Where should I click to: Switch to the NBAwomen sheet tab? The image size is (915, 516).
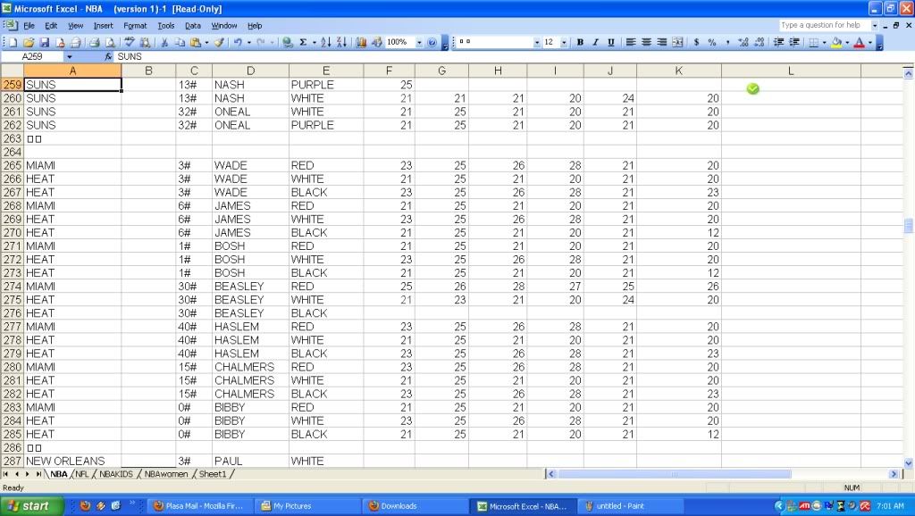[x=165, y=474]
